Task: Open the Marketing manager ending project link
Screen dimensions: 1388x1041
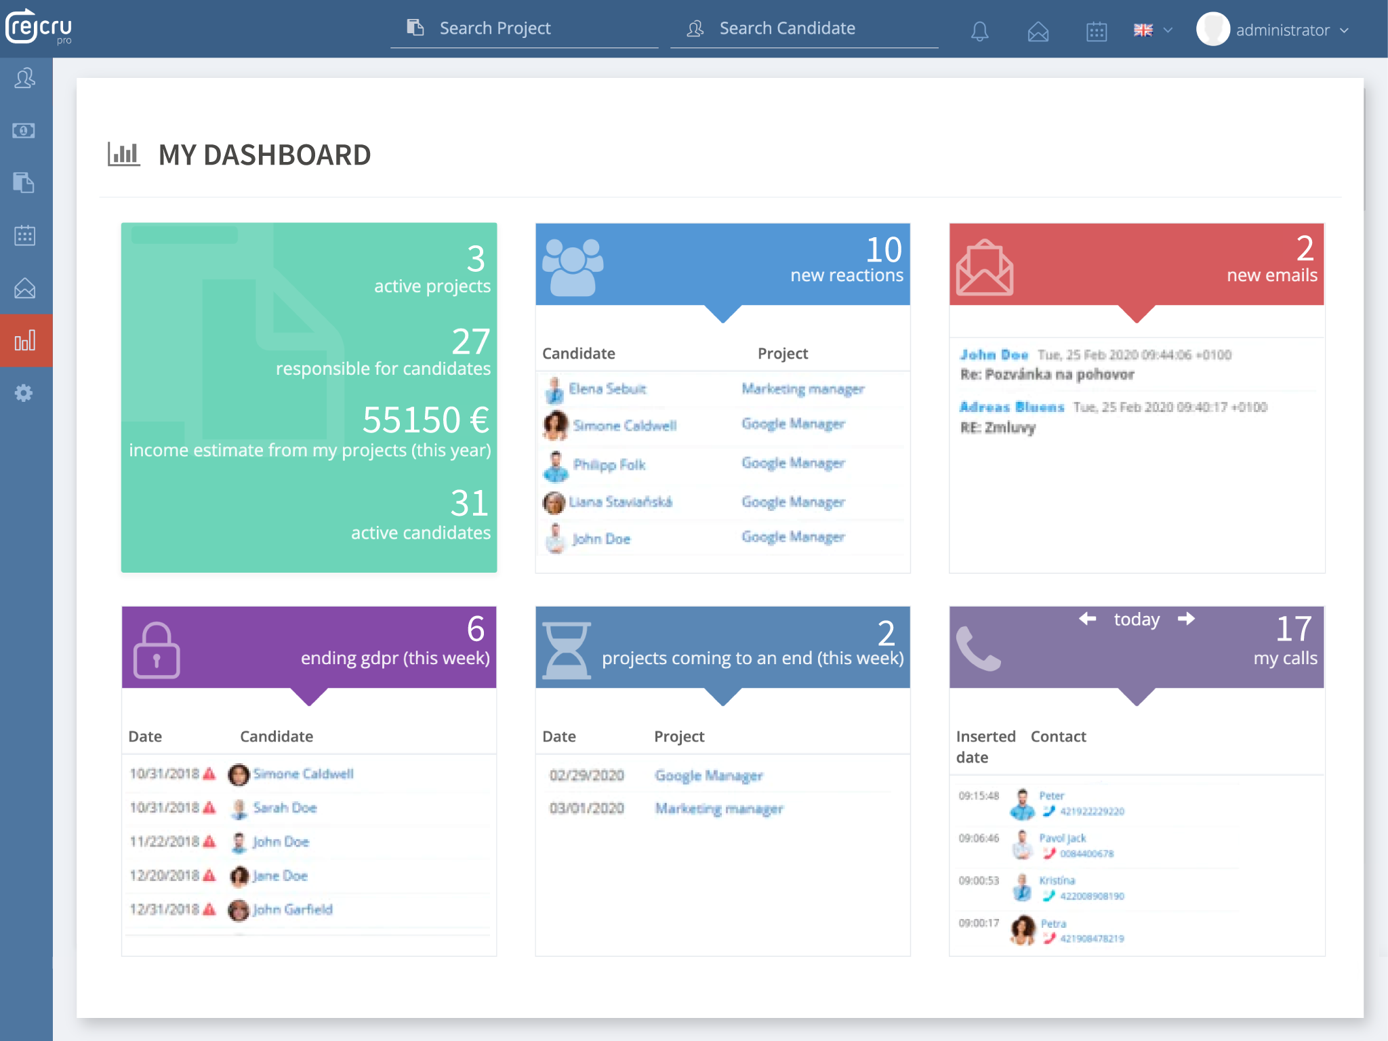Action: click(718, 809)
